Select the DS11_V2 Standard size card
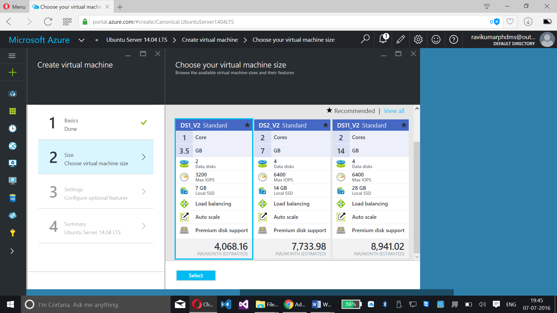The width and height of the screenshot is (557, 313). (370, 189)
